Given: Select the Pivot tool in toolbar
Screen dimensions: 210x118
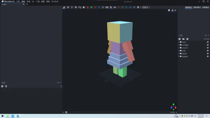Looking at the screenshot, I should 76,7.
